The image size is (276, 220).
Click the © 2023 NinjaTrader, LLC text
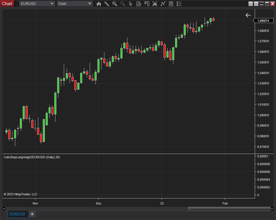(x=21, y=194)
